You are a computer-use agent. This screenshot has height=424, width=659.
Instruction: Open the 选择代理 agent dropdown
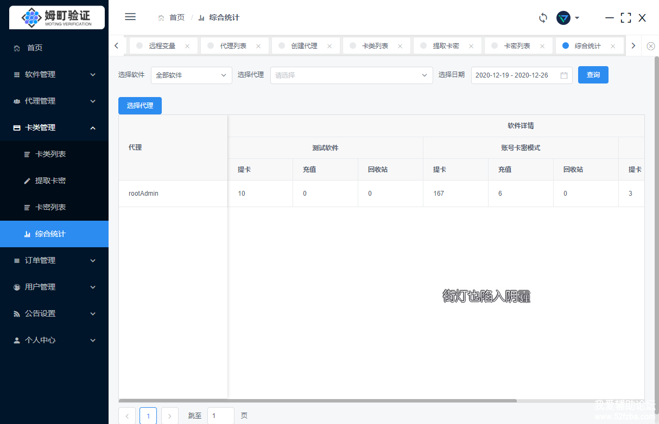click(x=351, y=75)
